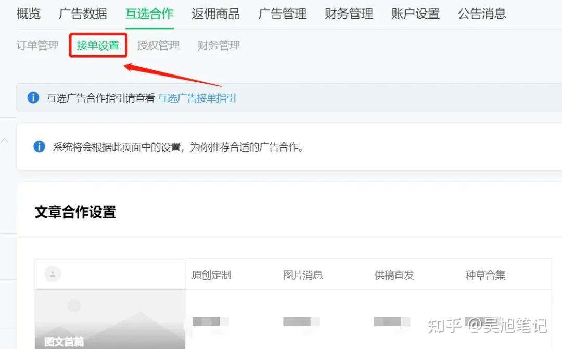
Task: Open the 概览 tab
Action: (29, 14)
